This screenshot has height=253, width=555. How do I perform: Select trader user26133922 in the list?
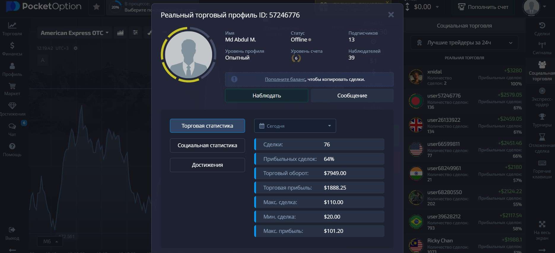(x=464, y=126)
